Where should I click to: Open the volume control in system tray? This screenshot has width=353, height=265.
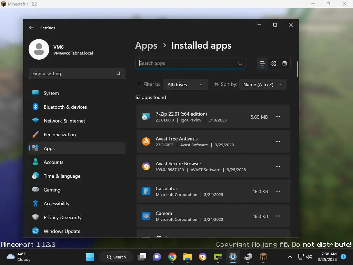click(309, 257)
